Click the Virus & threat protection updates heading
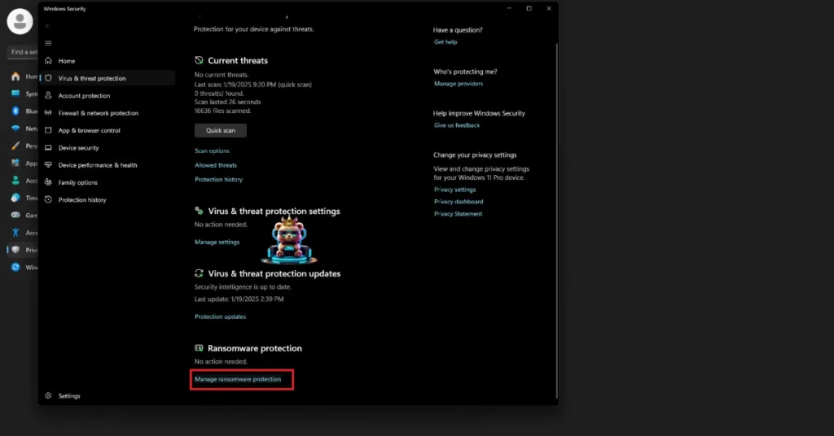 pos(274,273)
